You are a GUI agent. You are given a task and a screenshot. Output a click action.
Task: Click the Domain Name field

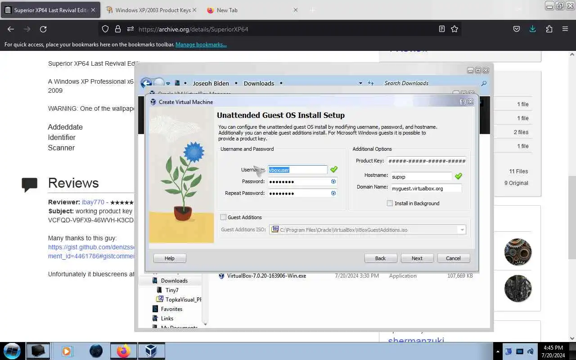pos(426,188)
